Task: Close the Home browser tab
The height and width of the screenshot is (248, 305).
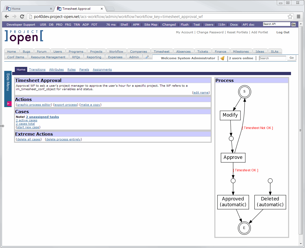Action: [51, 9]
